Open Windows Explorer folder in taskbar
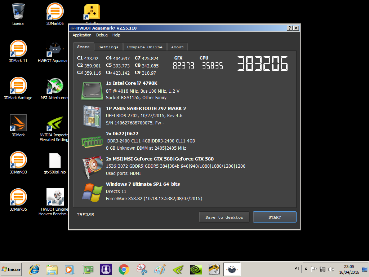The height and width of the screenshot is (277, 369). [x=52, y=269]
